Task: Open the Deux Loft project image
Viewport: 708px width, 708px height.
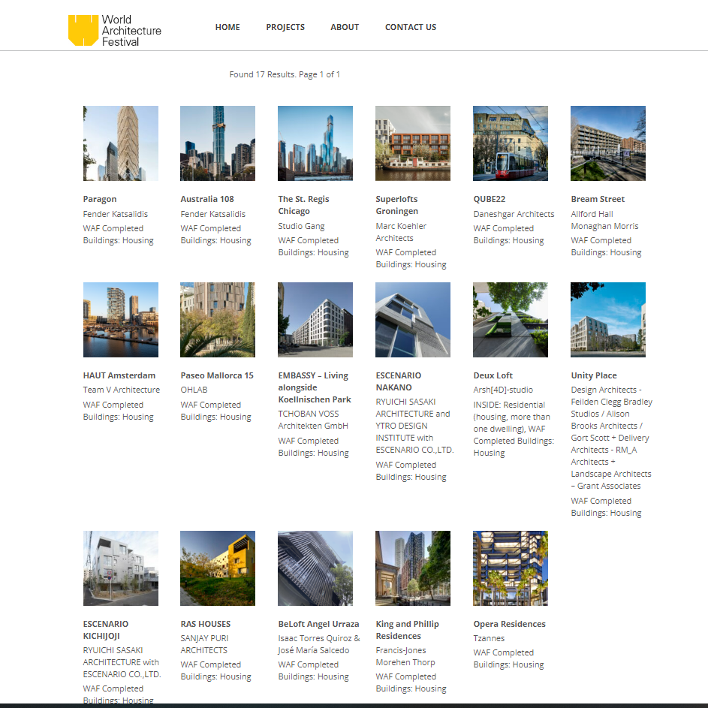Action: point(511,320)
